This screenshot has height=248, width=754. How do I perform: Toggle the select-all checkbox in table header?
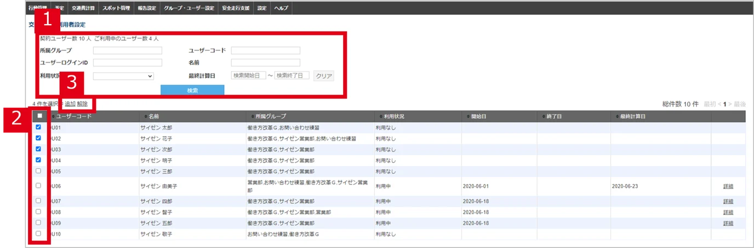click(39, 116)
